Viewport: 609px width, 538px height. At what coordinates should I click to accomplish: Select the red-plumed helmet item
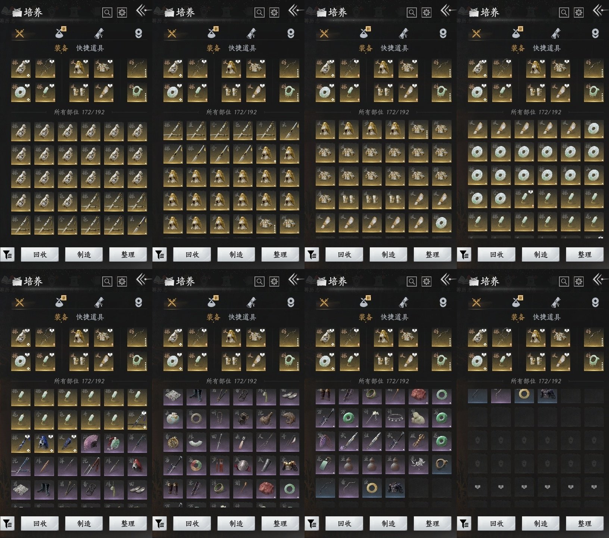click(137, 466)
